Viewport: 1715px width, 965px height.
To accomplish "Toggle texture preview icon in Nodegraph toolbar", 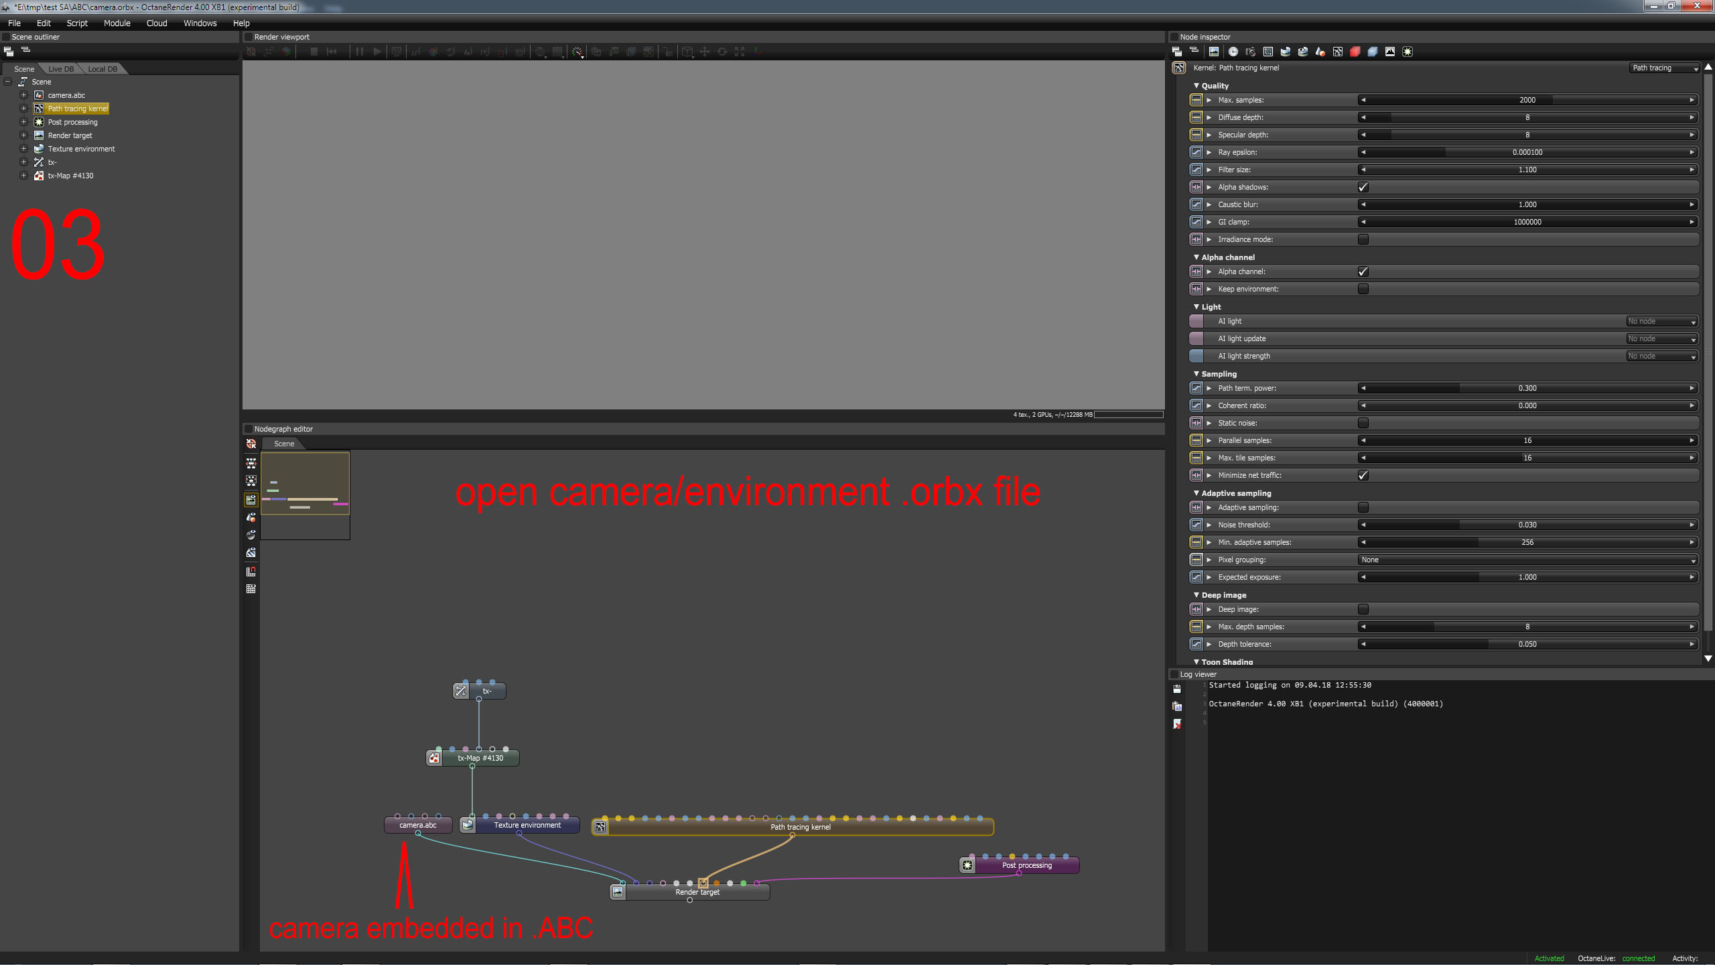I will (x=251, y=553).
